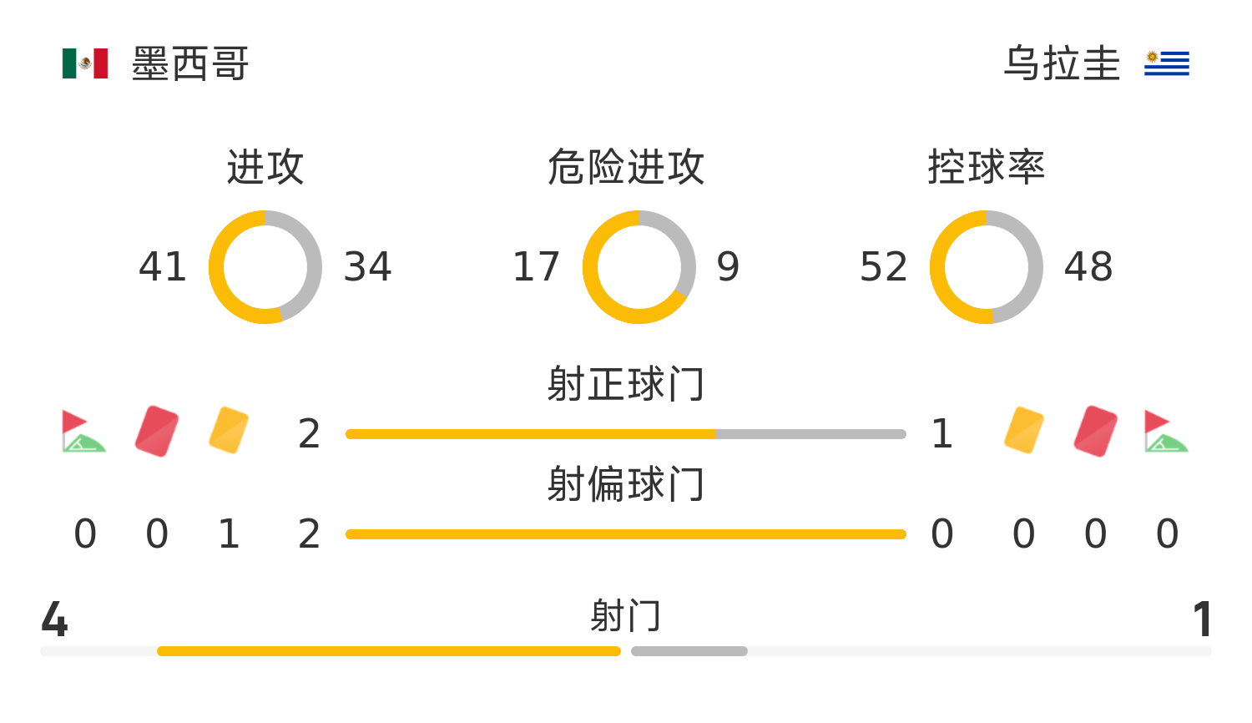This screenshot has height=723, width=1252.
Task: Click the gray Uruguay 射门 bar
Action: pyautogui.click(x=689, y=651)
